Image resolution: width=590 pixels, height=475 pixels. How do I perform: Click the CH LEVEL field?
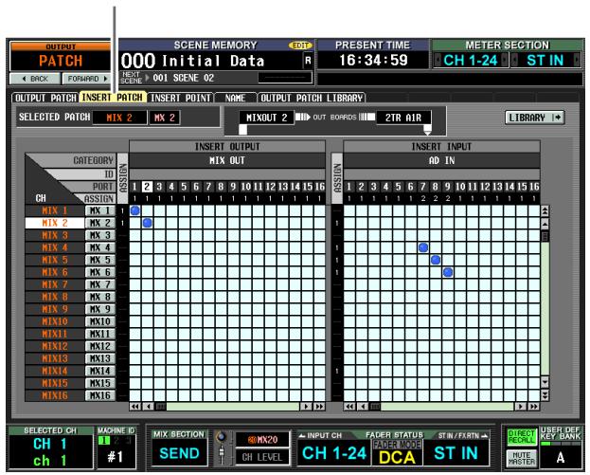point(262,457)
